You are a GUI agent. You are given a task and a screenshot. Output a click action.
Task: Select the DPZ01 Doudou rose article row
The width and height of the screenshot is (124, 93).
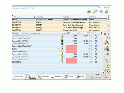coord(60,20)
